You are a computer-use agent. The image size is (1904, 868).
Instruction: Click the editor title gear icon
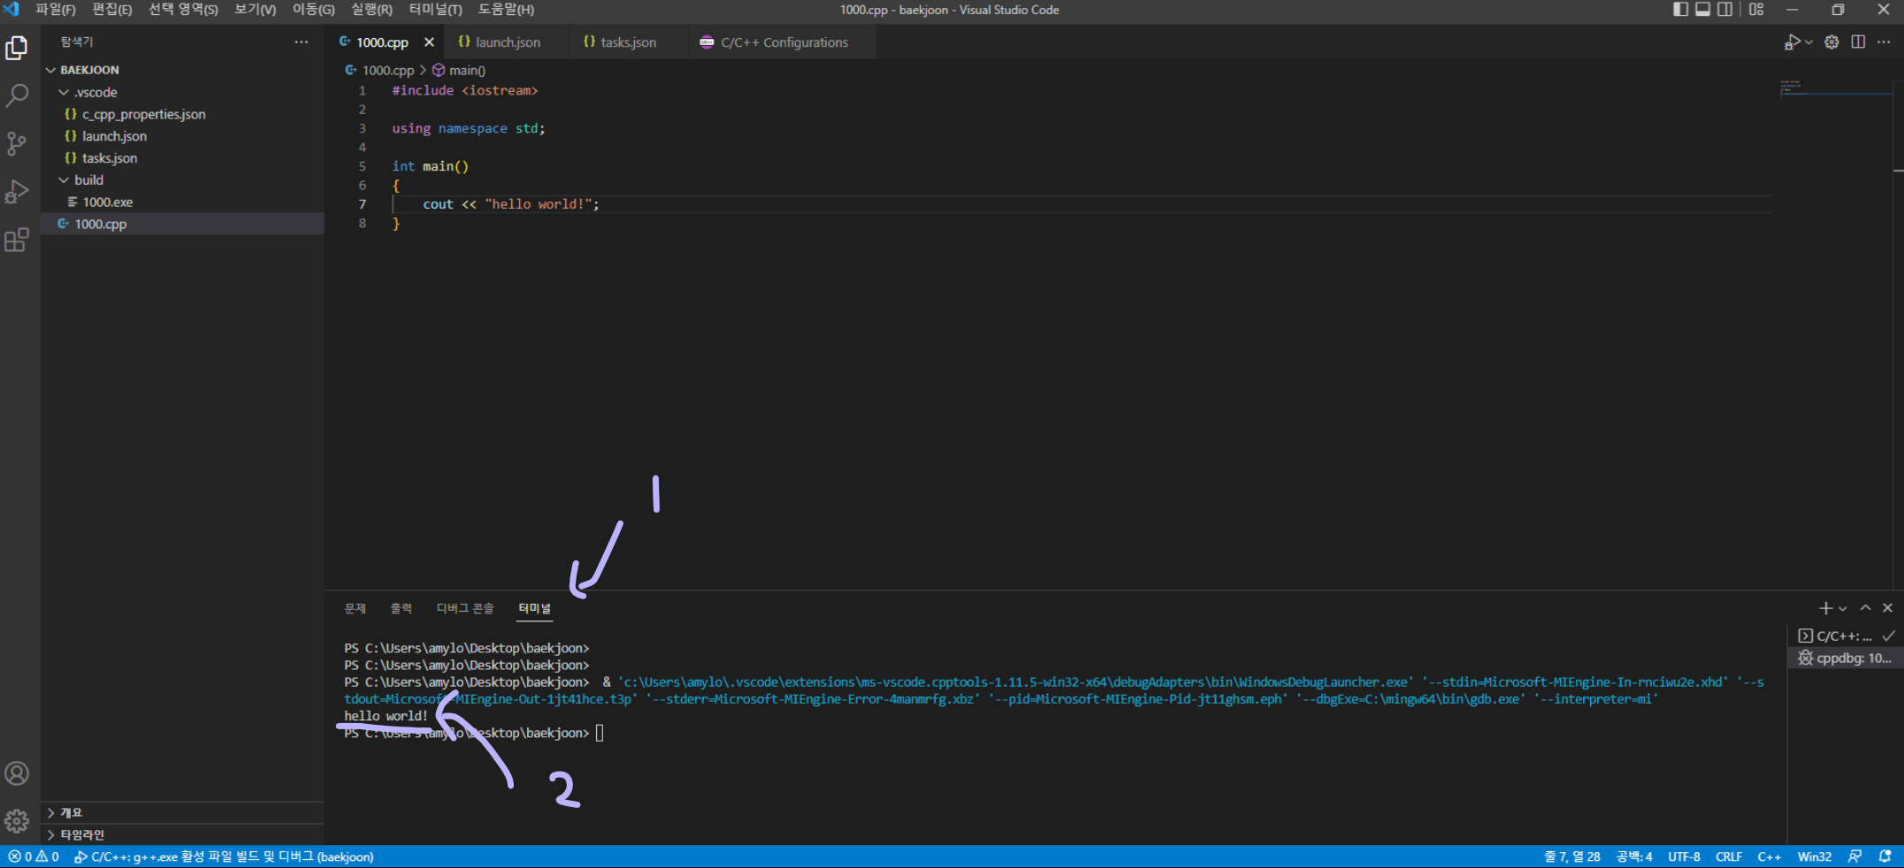point(1831,42)
